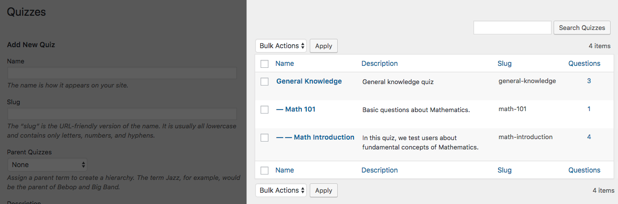Click the bottom Apply button
This screenshot has height=204, width=618.
point(324,190)
